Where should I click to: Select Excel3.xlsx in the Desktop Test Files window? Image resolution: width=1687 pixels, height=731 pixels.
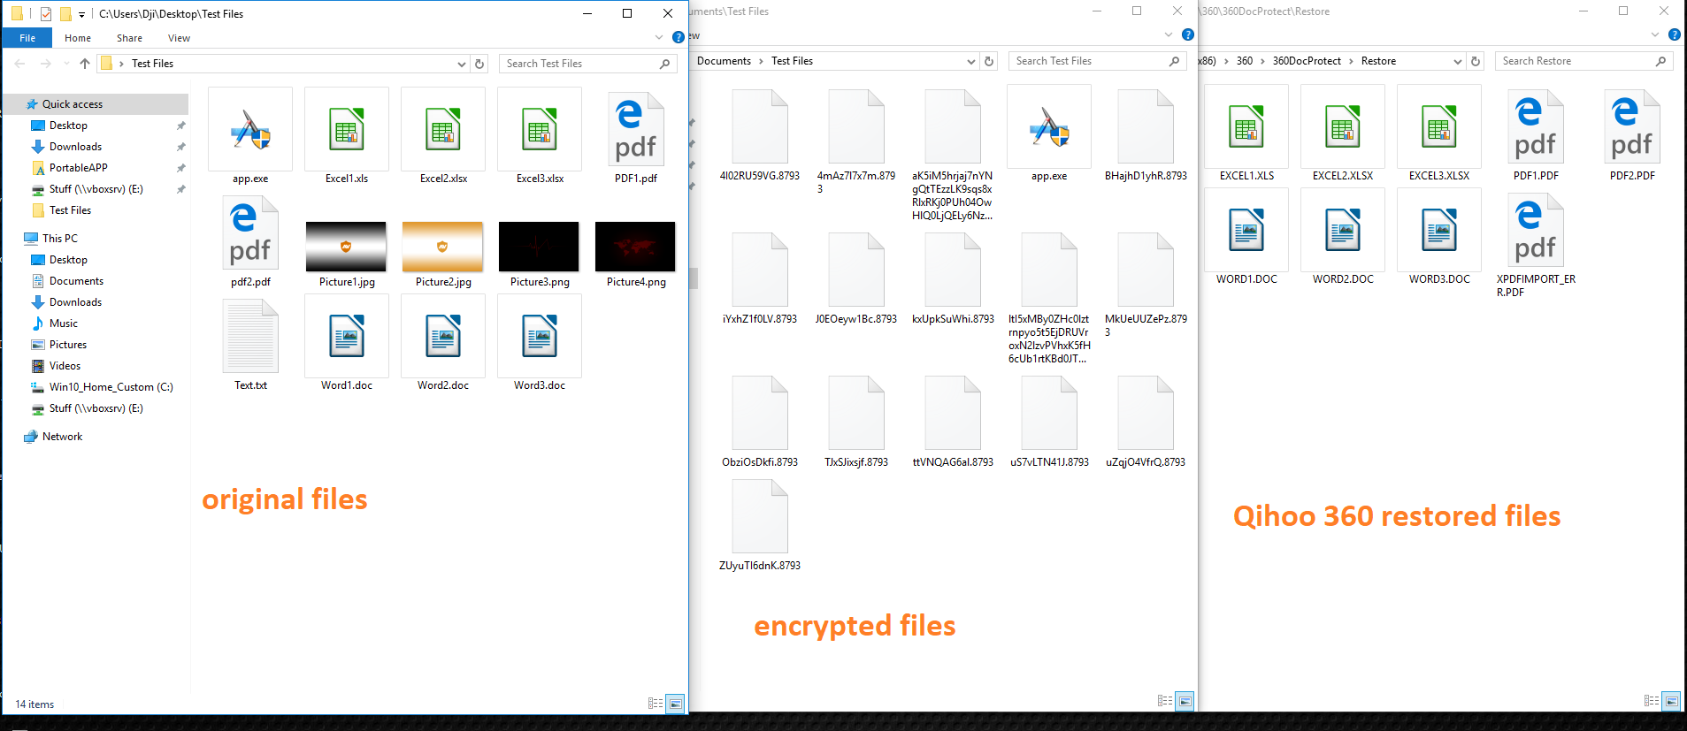point(540,137)
